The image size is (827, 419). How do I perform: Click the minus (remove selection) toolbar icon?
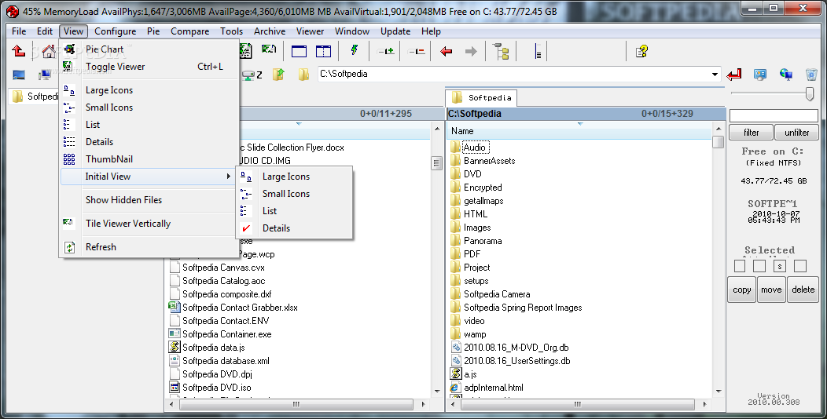pyautogui.click(x=417, y=51)
